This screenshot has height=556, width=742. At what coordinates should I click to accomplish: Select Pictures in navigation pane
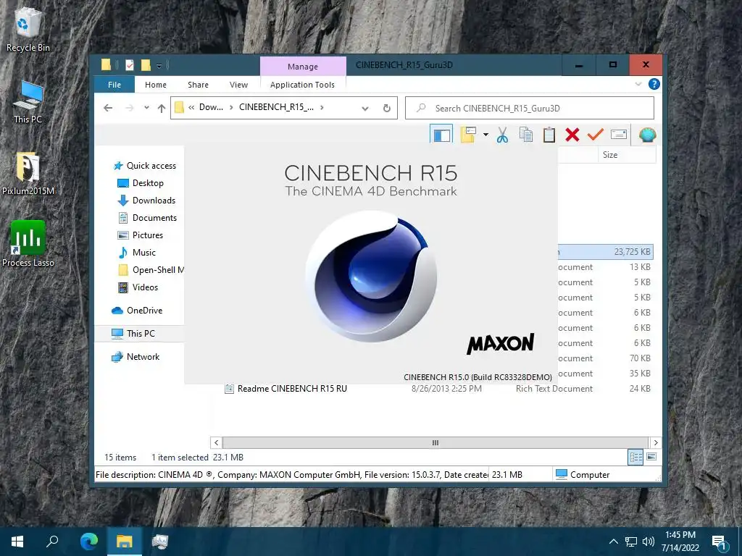(140, 235)
